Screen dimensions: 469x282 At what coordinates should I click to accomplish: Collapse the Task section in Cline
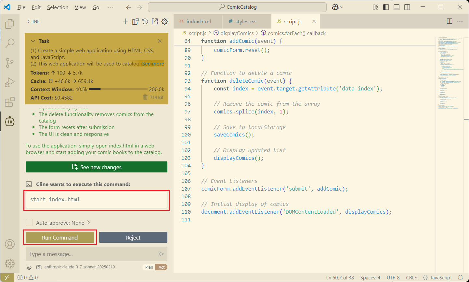(x=33, y=41)
